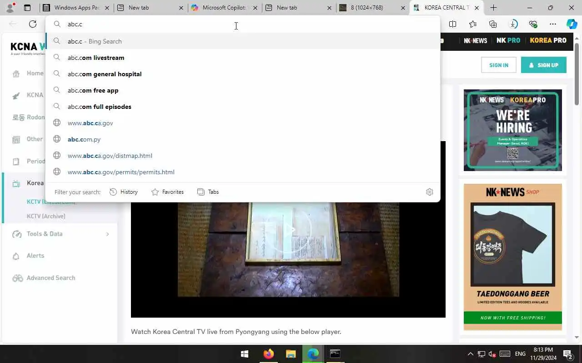
Task: Select 'abc.com general hospital' suggestion
Action: 243,74
